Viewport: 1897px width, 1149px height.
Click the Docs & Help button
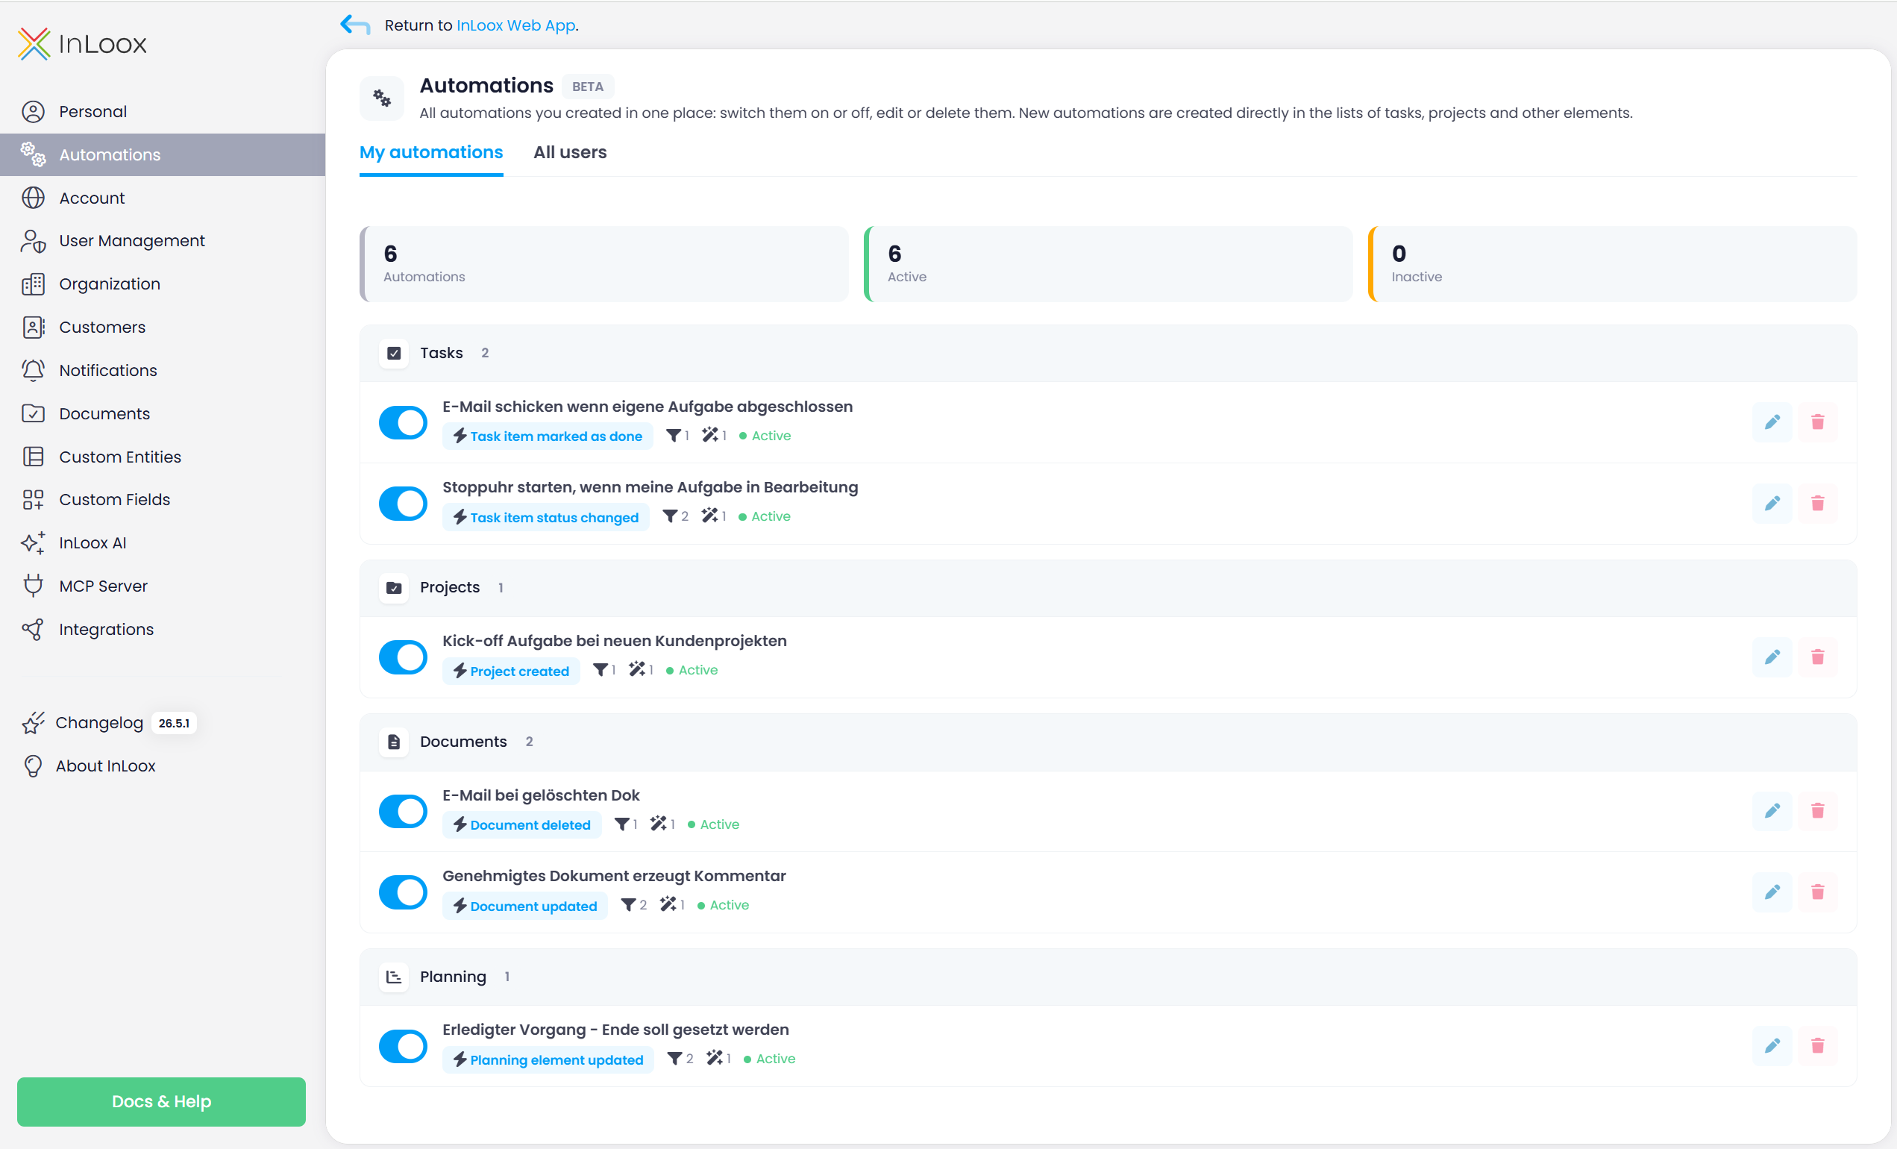[162, 1101]
